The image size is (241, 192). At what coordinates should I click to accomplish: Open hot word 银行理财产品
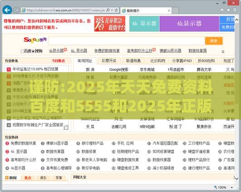coord(93,143)
